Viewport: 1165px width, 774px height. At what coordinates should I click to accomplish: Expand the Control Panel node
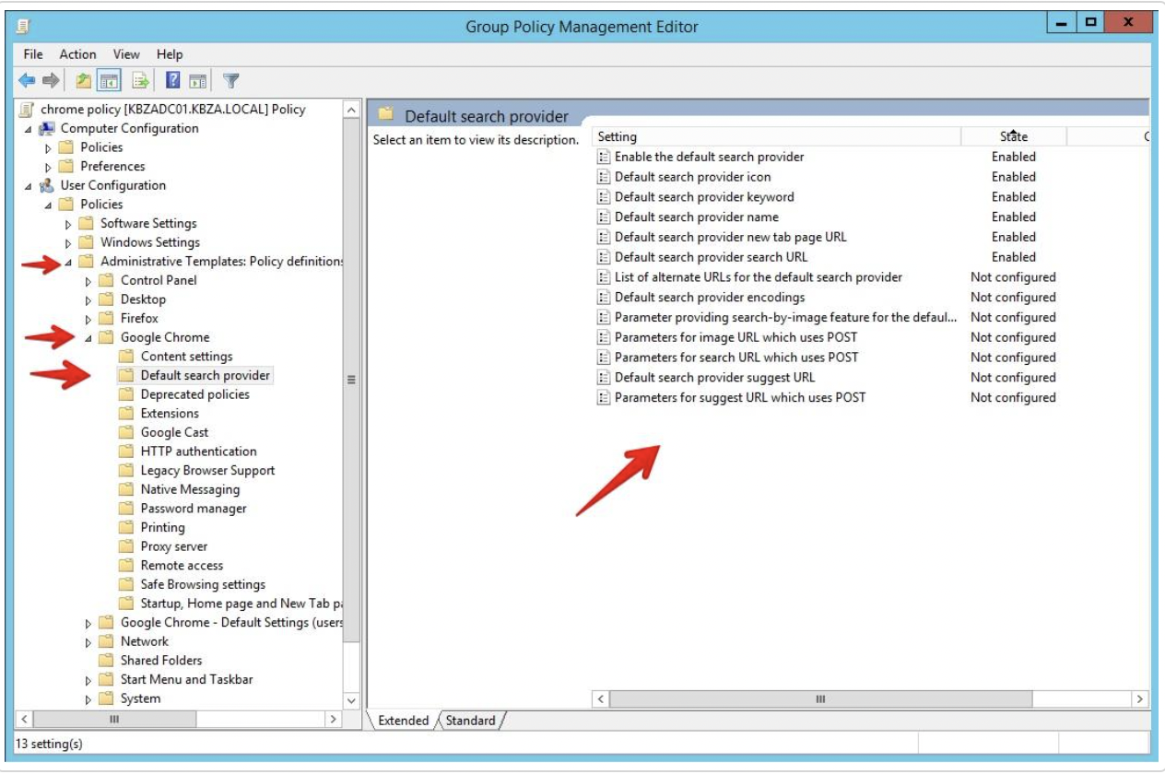[x=89, y=281]
